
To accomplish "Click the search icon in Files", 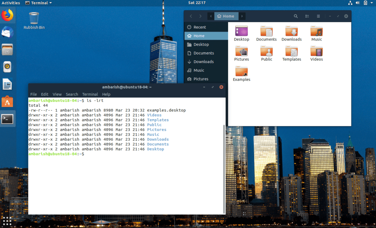I will [x=296, y=16].
